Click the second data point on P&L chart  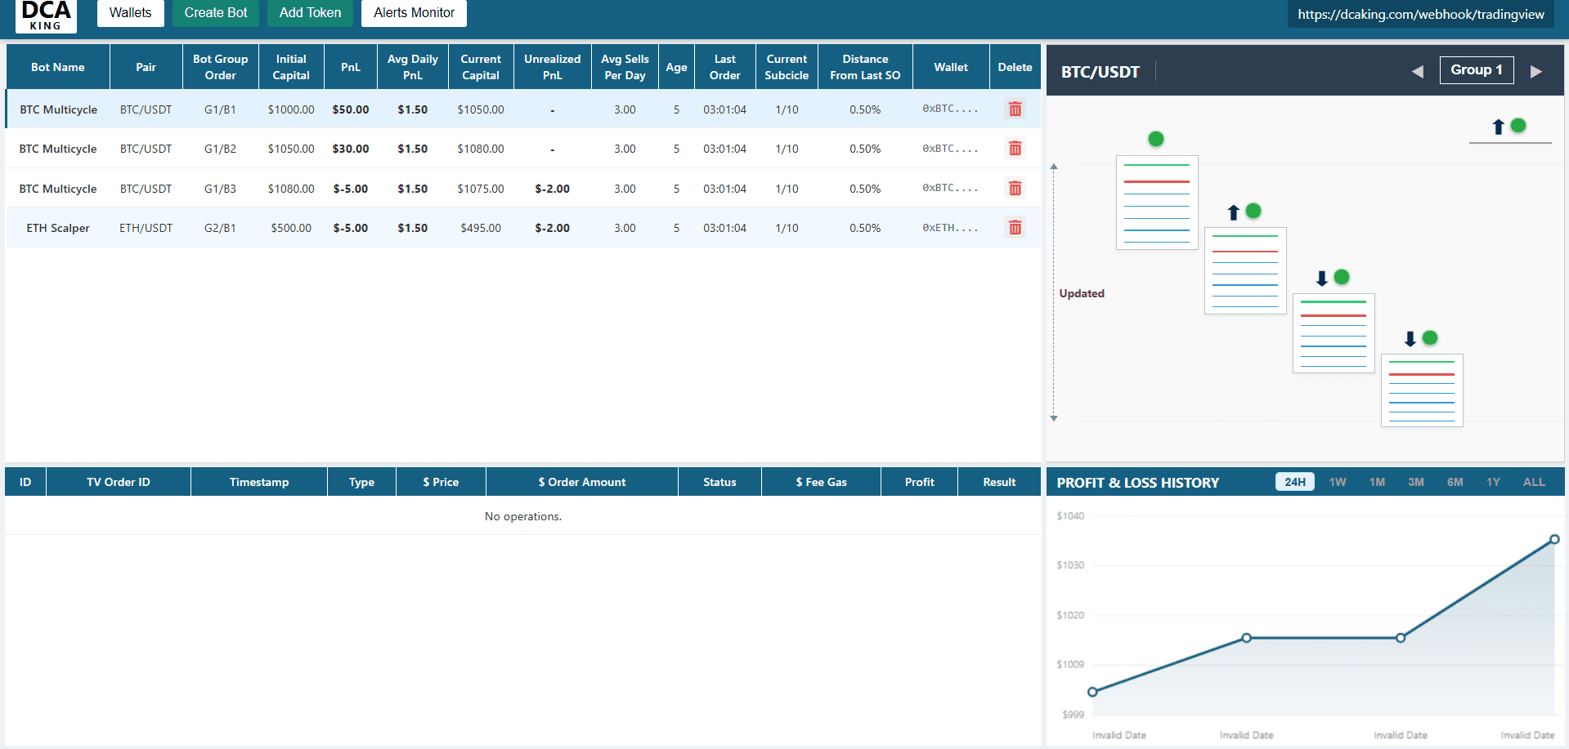[x=1246, y=638]
